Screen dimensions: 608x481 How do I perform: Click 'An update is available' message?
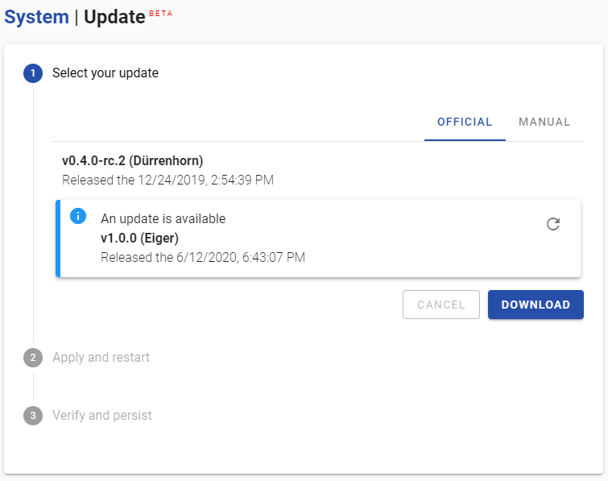tap(163, 219)
